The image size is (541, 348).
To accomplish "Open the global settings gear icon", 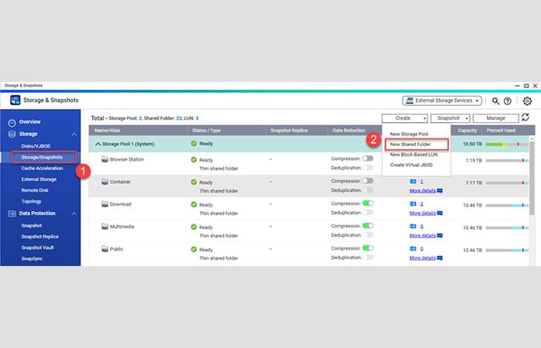I will 527,101.
